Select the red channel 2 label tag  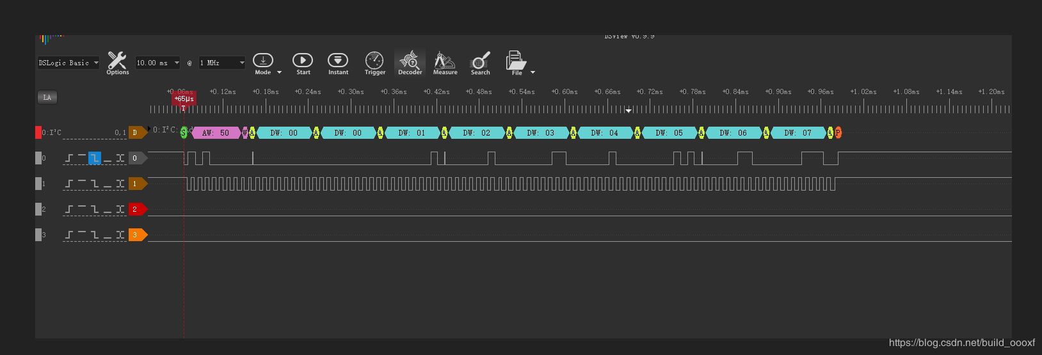pyautogui.click(x=138, y=209)
